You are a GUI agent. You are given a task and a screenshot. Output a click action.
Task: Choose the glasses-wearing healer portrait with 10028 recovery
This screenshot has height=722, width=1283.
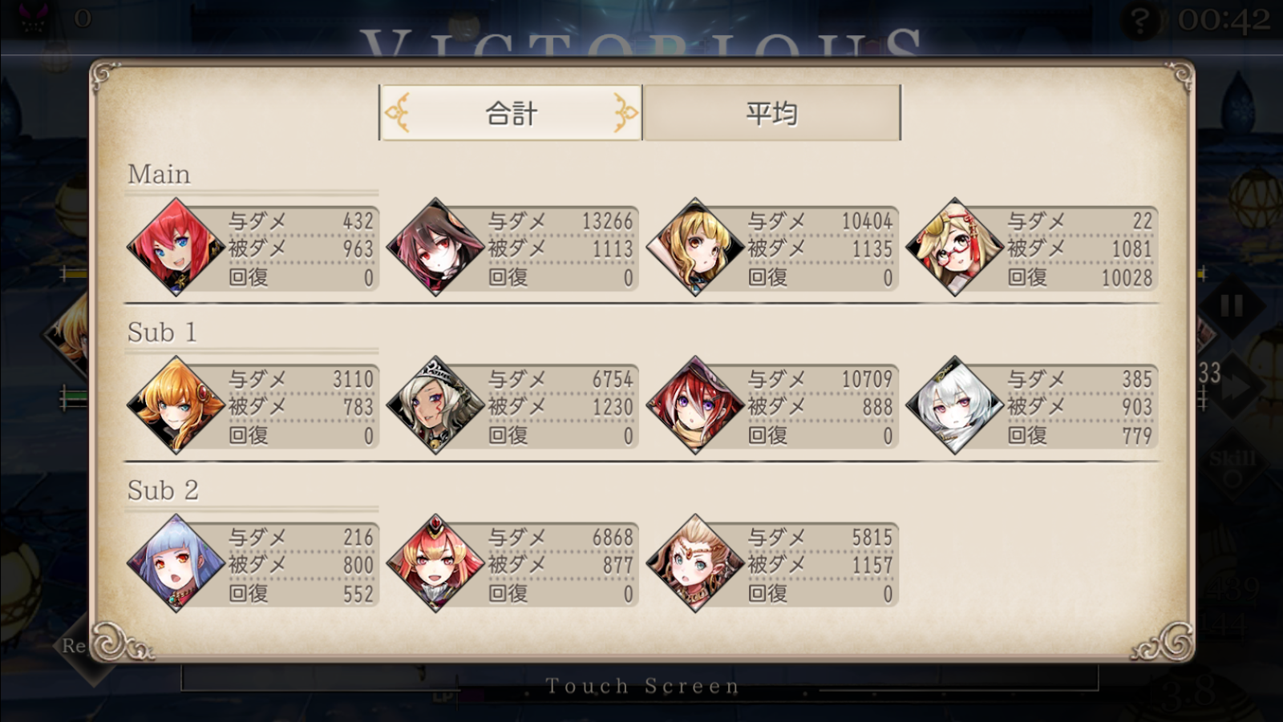coord(955,248)
